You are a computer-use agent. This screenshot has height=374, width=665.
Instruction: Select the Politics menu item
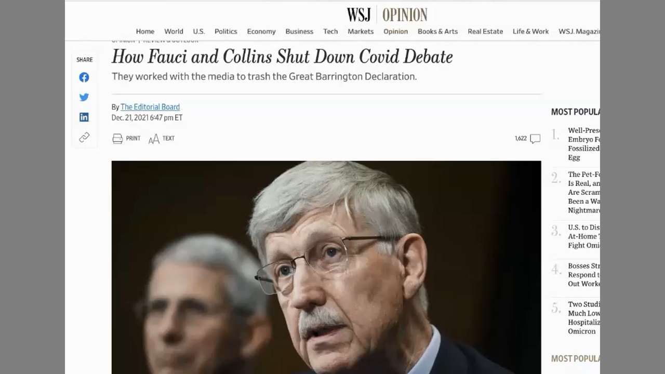(226, 31)
